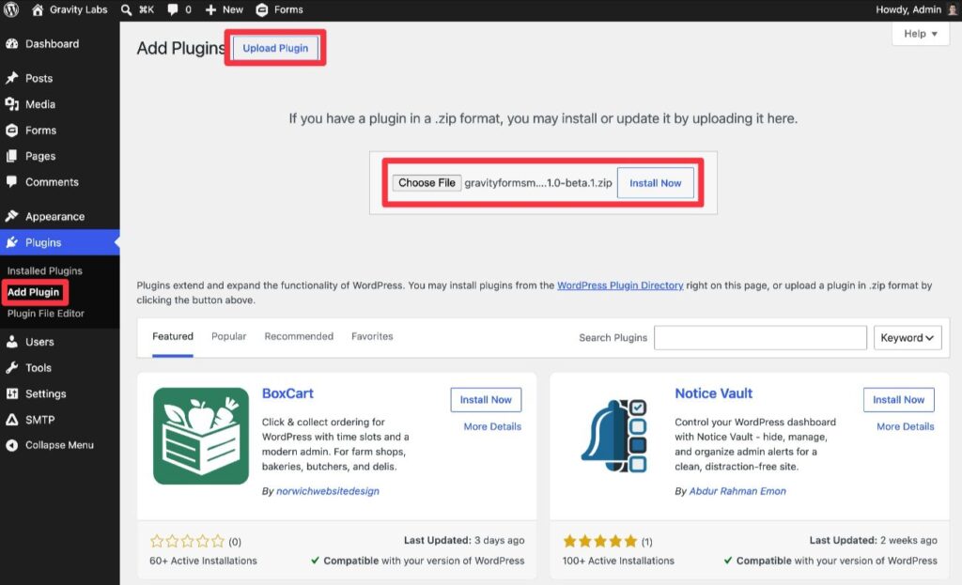The height and width of the screenshot is (585, 962).
Task: Click the Collapse Menu arrow icon
Action: [11, 445]
